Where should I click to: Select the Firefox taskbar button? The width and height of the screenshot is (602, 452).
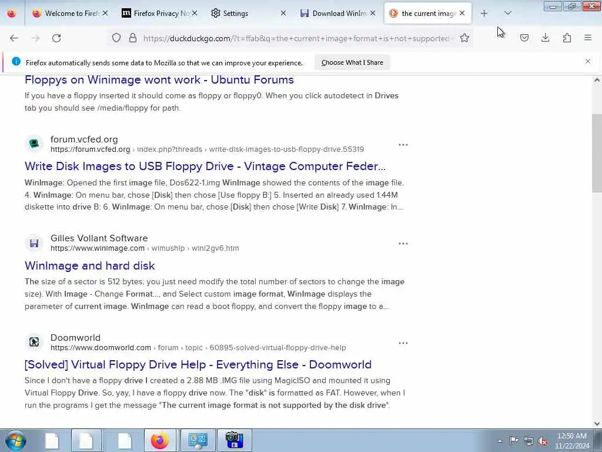(160, 440)
